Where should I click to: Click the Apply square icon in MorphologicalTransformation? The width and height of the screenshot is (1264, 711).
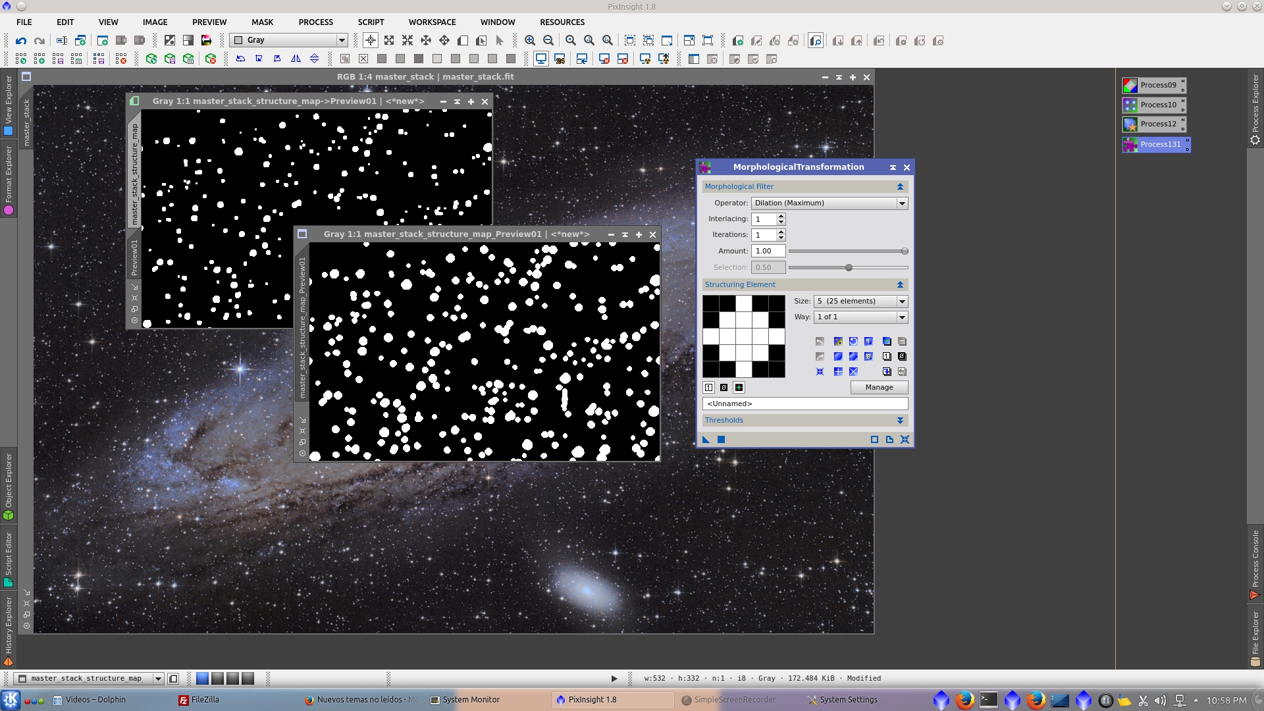click(722, 440)
